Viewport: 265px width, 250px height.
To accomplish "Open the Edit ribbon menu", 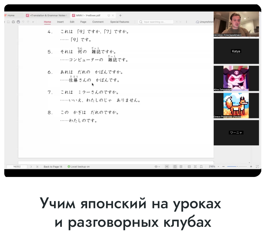I will pyautogui.click(x=72, y=22).
